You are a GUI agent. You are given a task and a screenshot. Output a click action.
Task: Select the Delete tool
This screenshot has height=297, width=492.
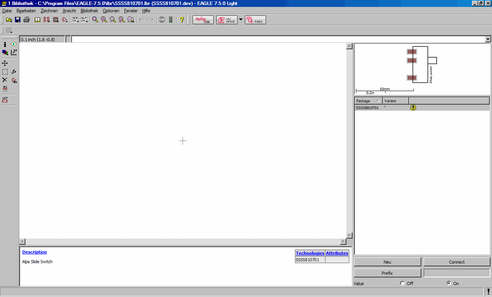coord(5,80)
